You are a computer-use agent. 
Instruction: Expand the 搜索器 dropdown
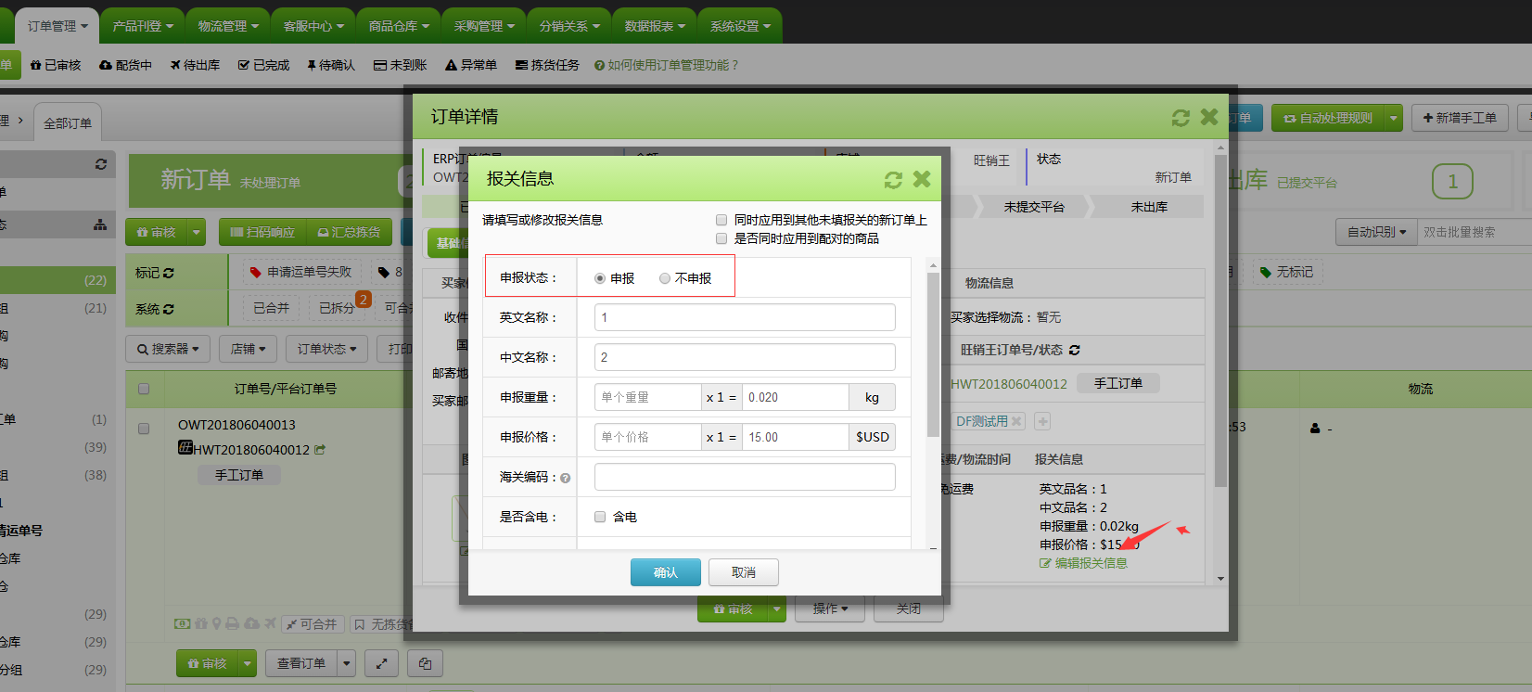(168, 349)
